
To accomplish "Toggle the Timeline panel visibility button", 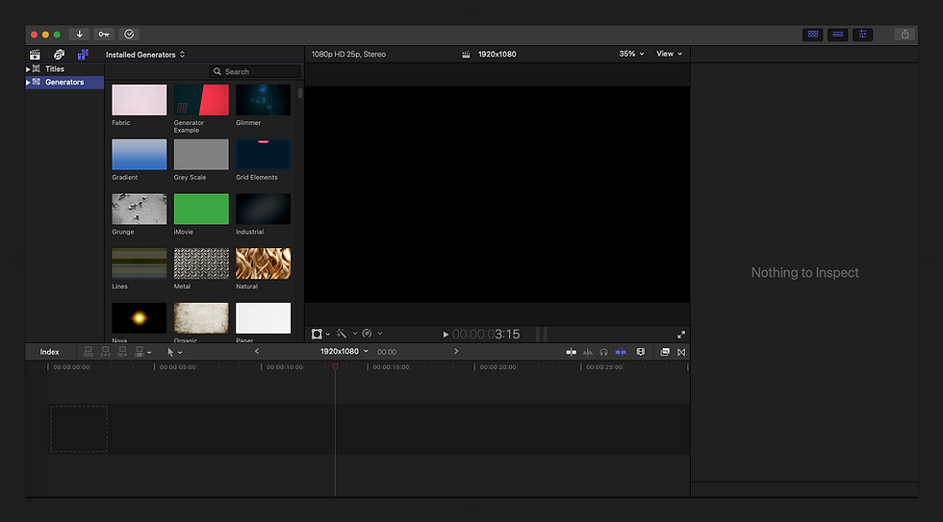I will (838, 35).
